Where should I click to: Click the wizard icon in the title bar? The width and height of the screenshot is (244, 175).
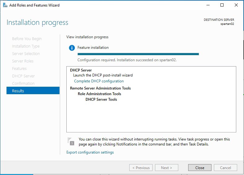click(5, 5)
